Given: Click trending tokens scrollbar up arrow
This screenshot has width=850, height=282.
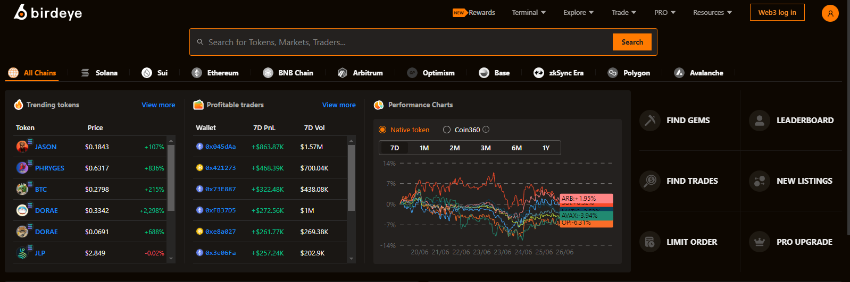Looking at the screenshot, I should [x=171, y=141].
